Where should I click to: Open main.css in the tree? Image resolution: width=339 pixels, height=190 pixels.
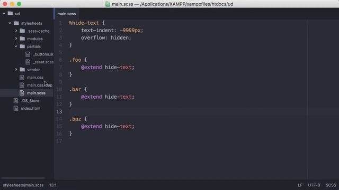pyautogui.click(x=35, y=78)
